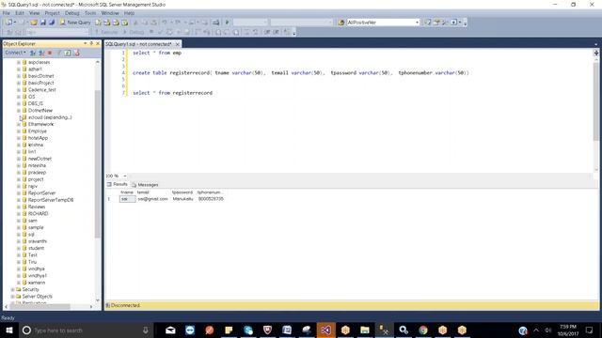Click the Execute button in SQL toolbar
Screen dimensions: 602x338
tap(106, 32)
